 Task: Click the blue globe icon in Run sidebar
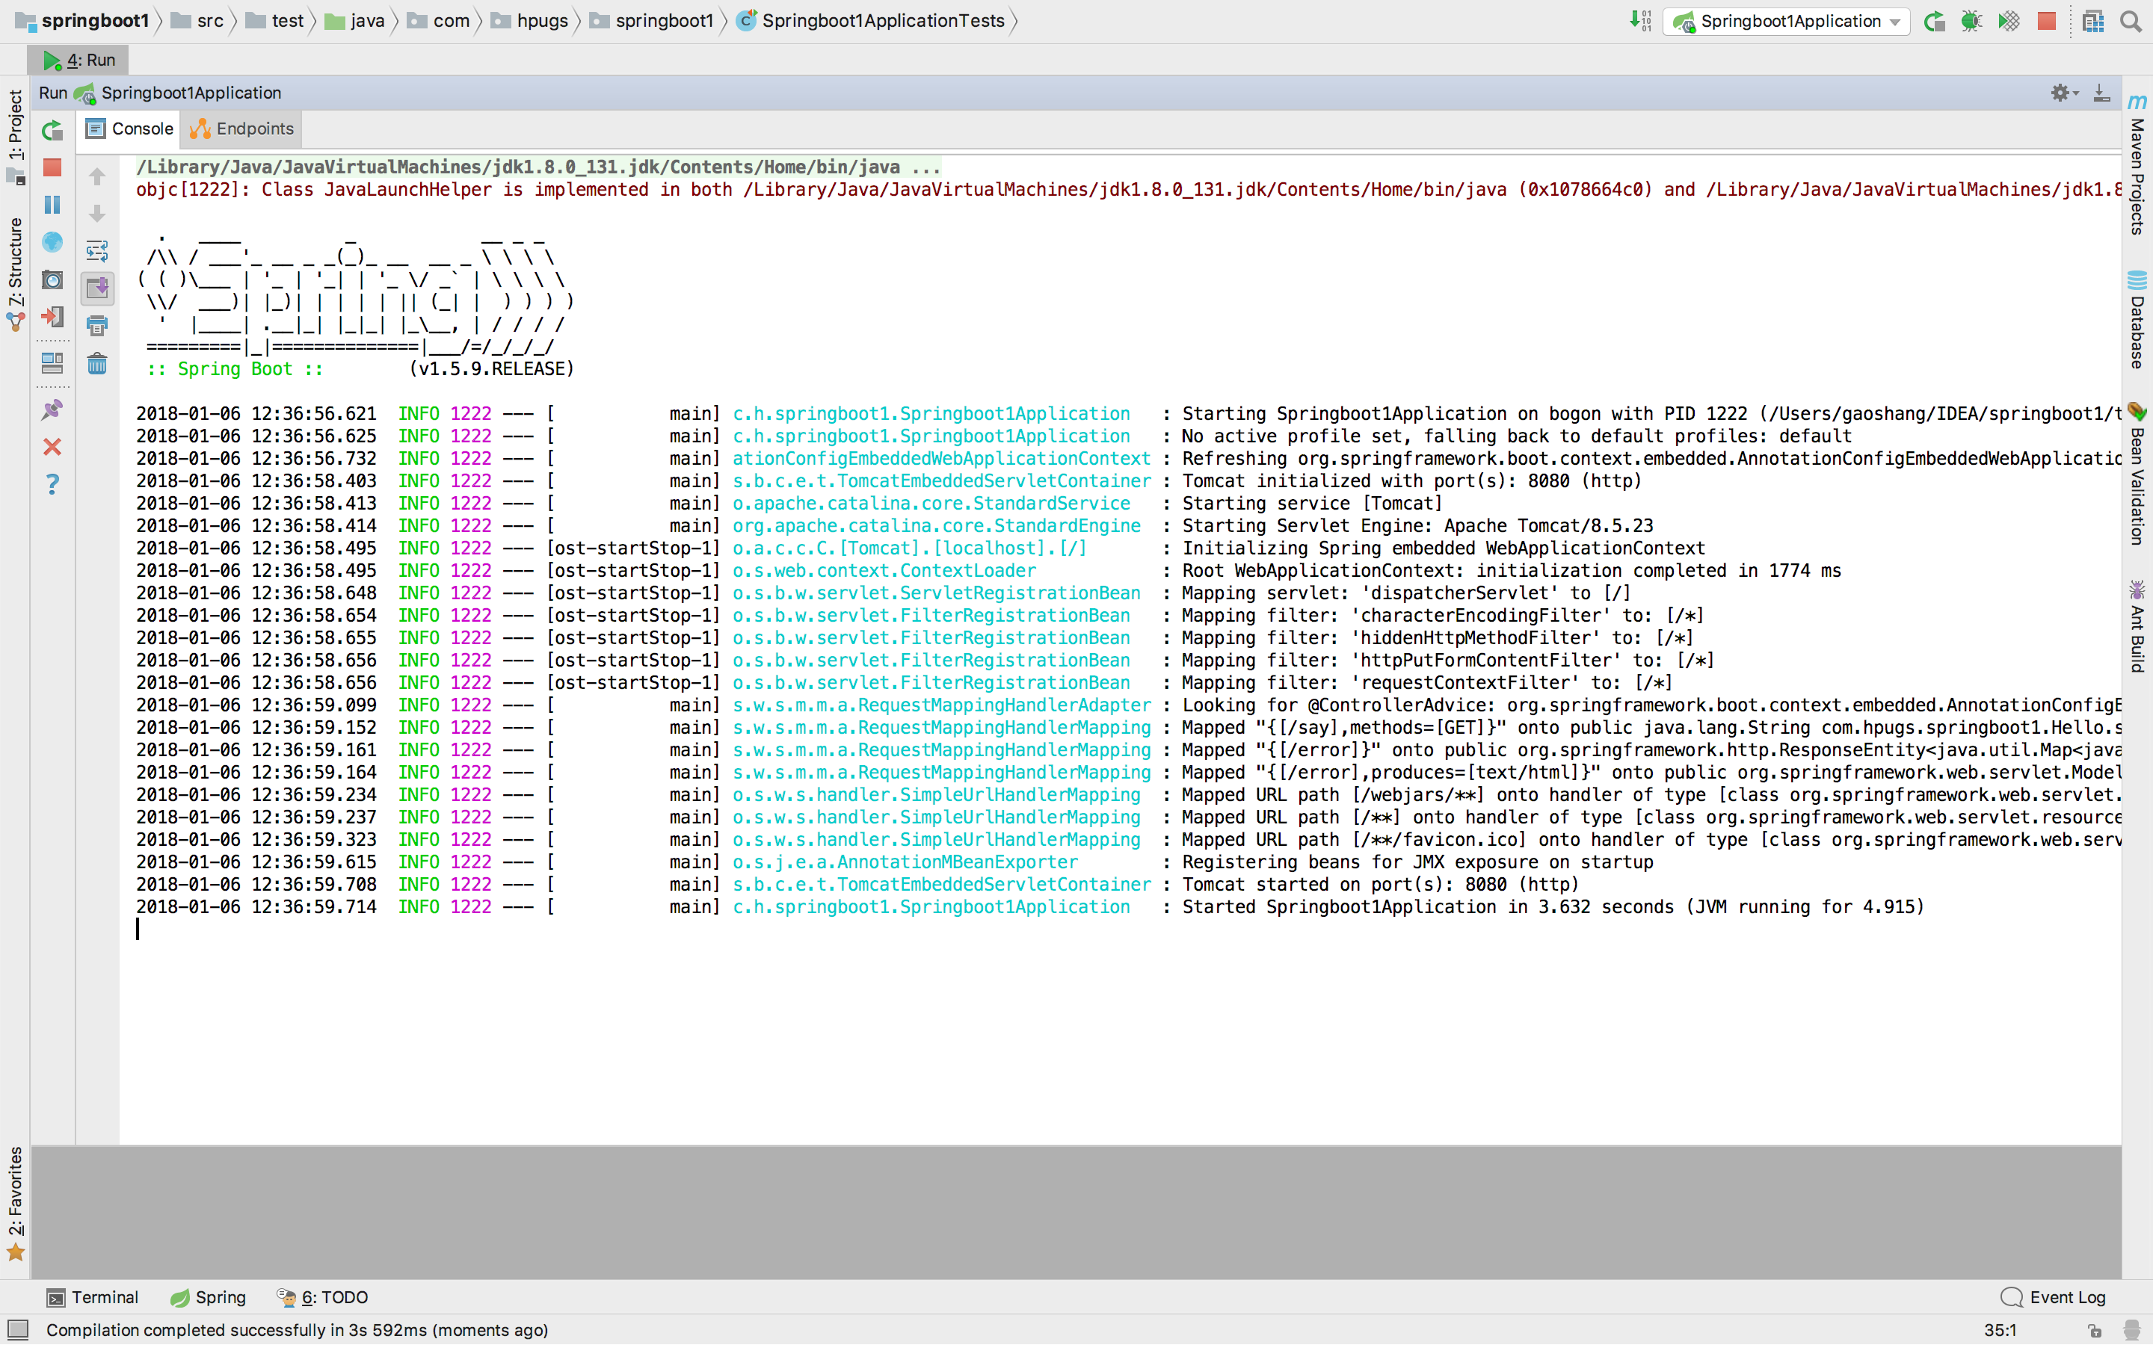click(x=52, y=242)
